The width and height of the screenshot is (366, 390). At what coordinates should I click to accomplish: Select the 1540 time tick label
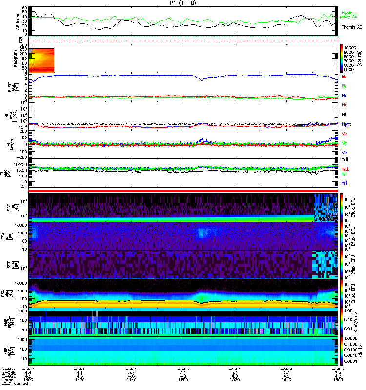tap(286, 380)
